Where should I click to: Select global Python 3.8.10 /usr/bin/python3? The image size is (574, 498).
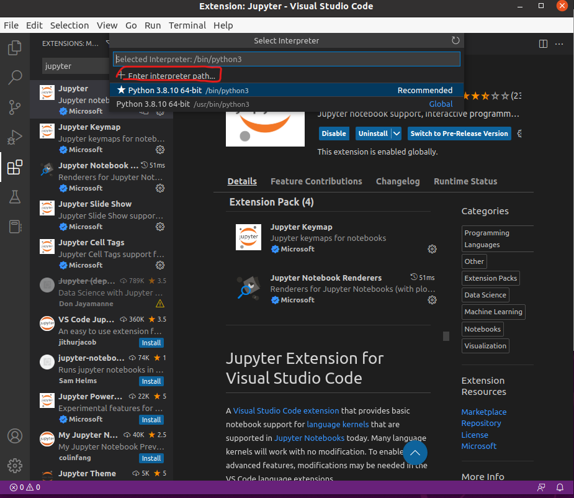pos(286,104)
